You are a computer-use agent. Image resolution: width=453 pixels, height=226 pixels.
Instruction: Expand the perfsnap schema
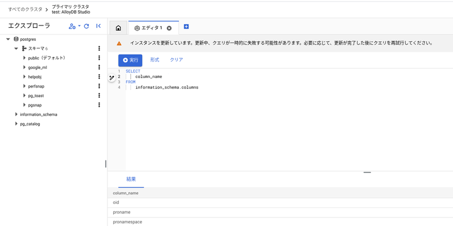pyautogui.click(x=24, y=86)
